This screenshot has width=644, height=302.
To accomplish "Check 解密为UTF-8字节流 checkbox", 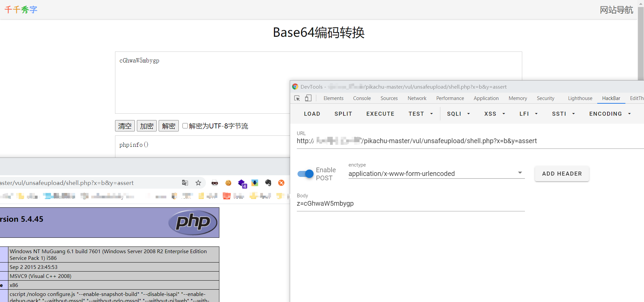I will (185, 126).
